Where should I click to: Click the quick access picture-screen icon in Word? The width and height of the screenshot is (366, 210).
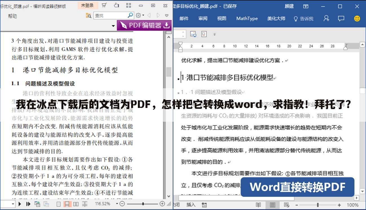193,34
